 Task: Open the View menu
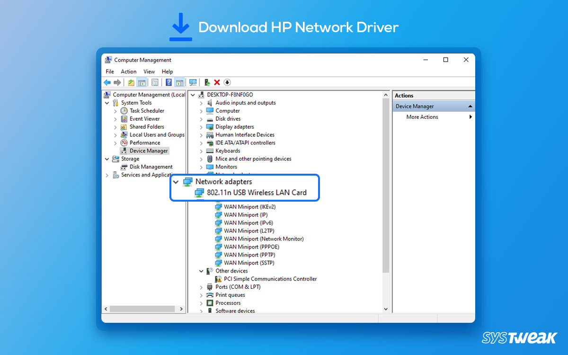[x=149, y=71]
